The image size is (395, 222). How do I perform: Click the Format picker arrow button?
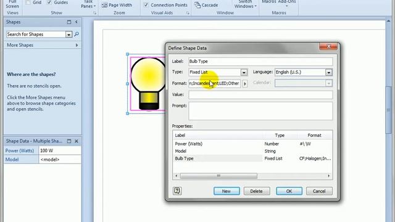[244, 84]
